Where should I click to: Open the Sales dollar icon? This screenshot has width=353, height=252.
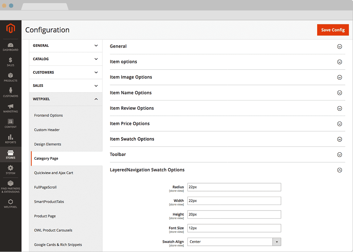pos(10,62)
